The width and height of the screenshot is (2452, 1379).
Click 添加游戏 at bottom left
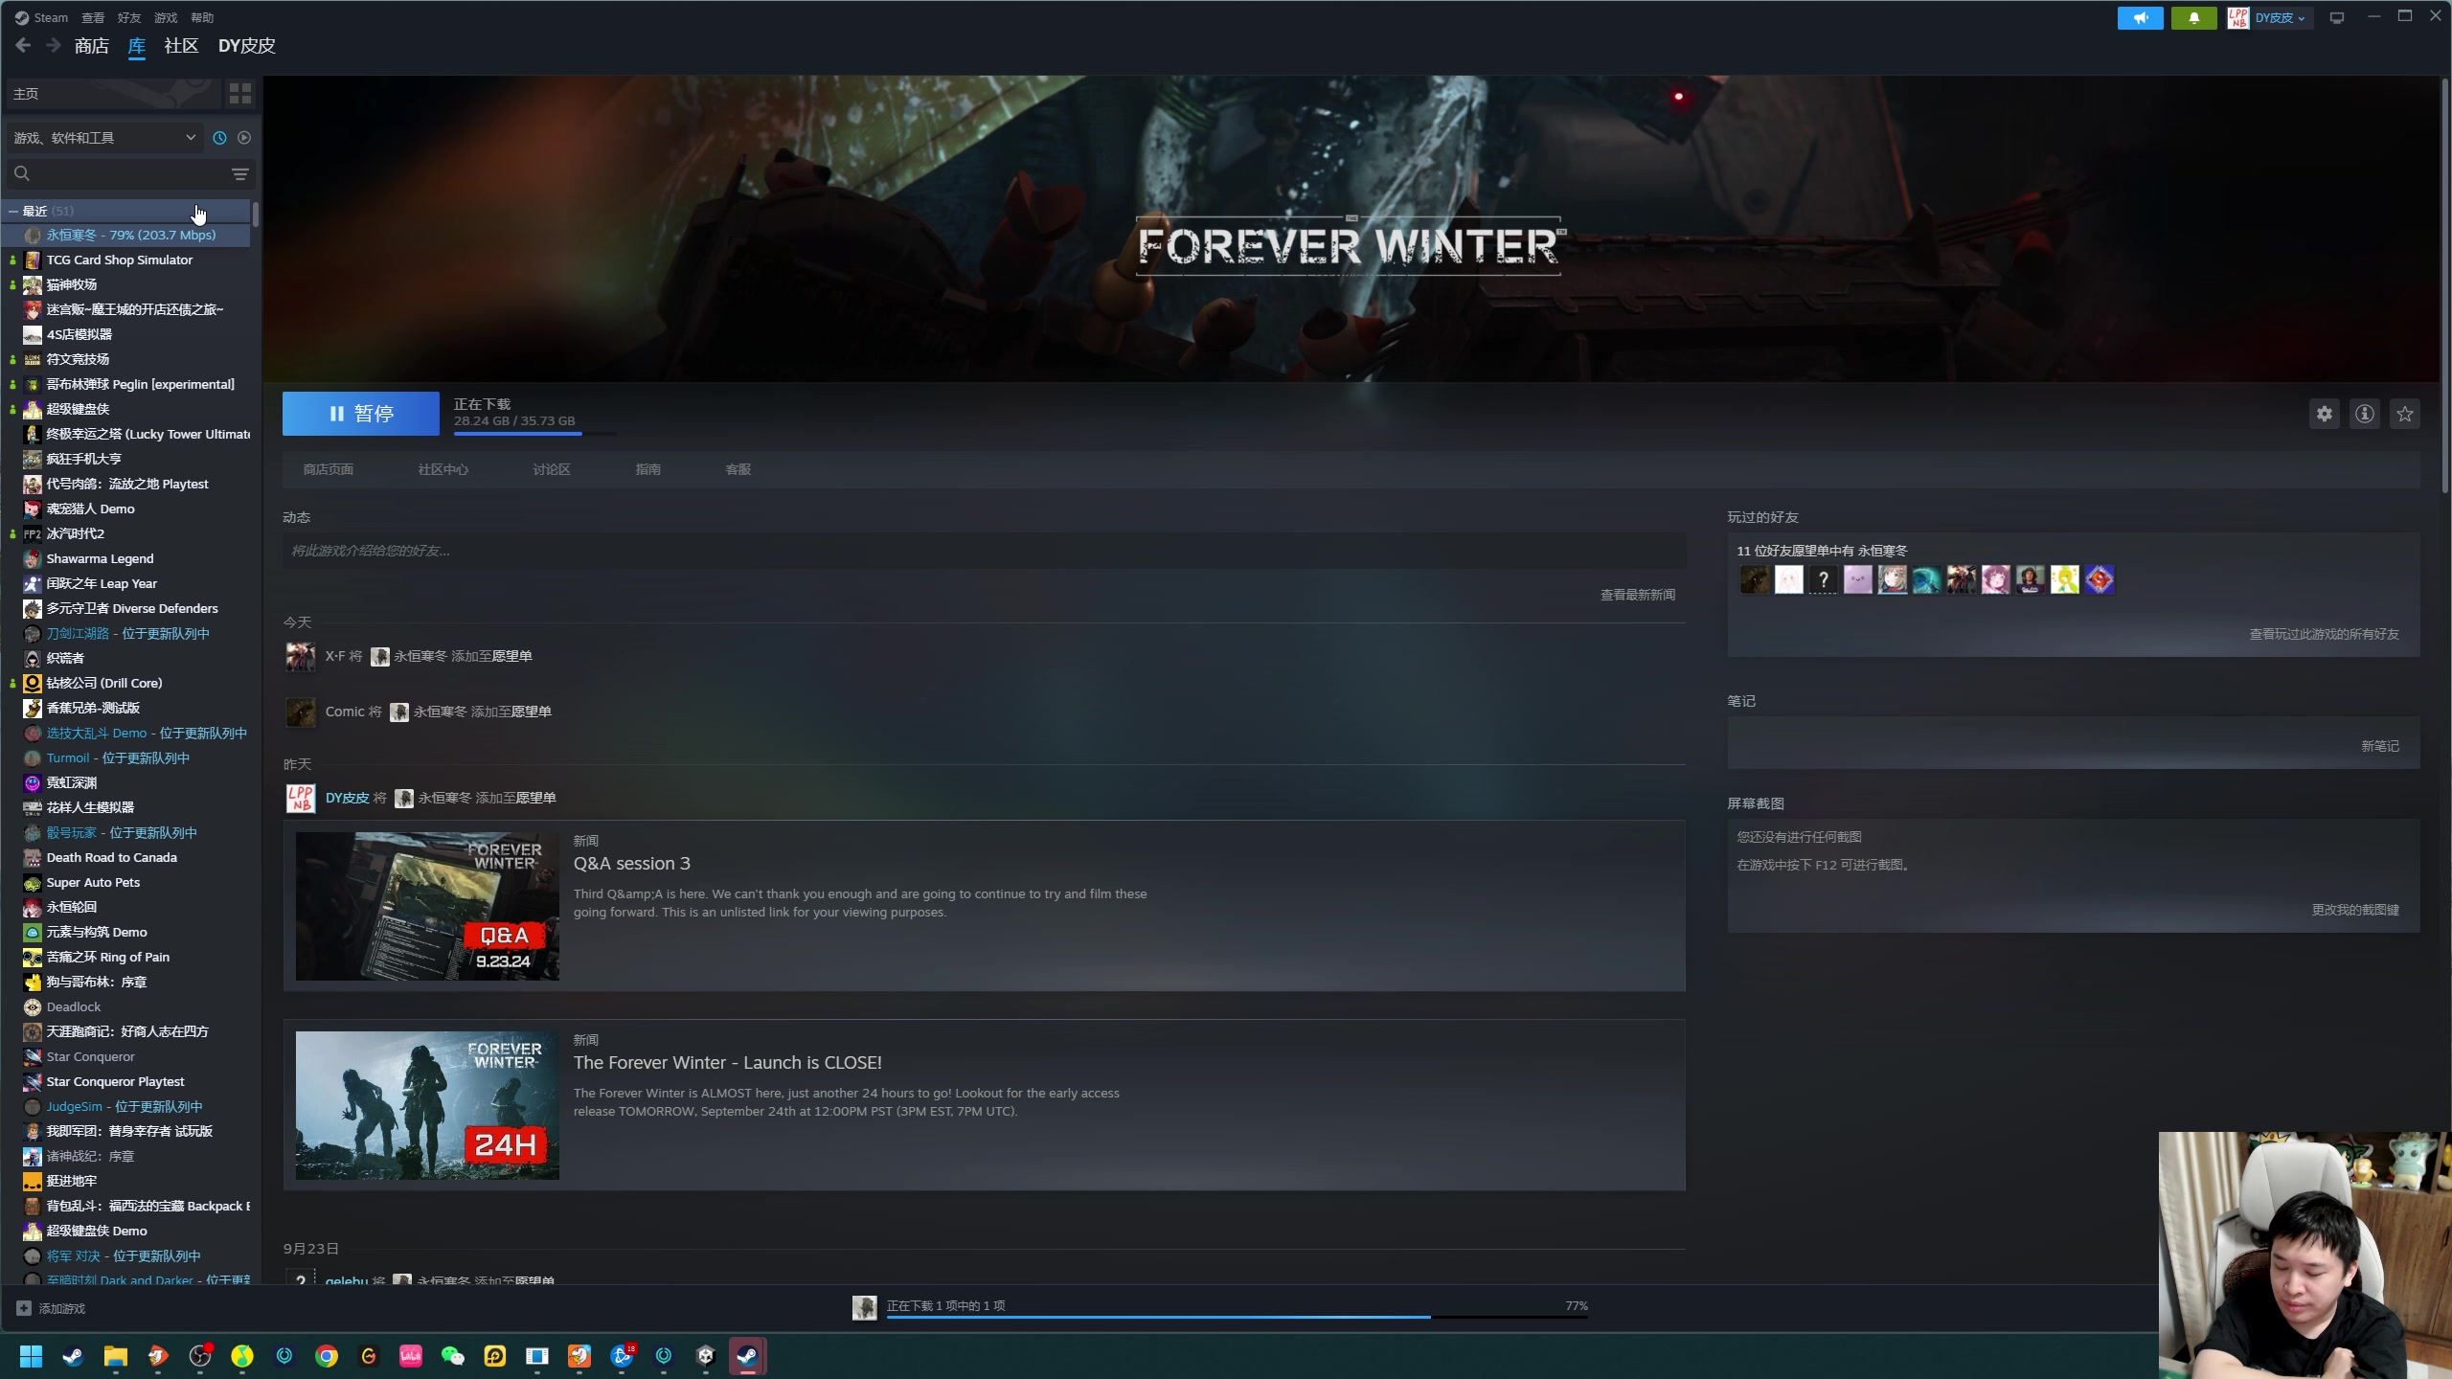(x=62, y=1308)
